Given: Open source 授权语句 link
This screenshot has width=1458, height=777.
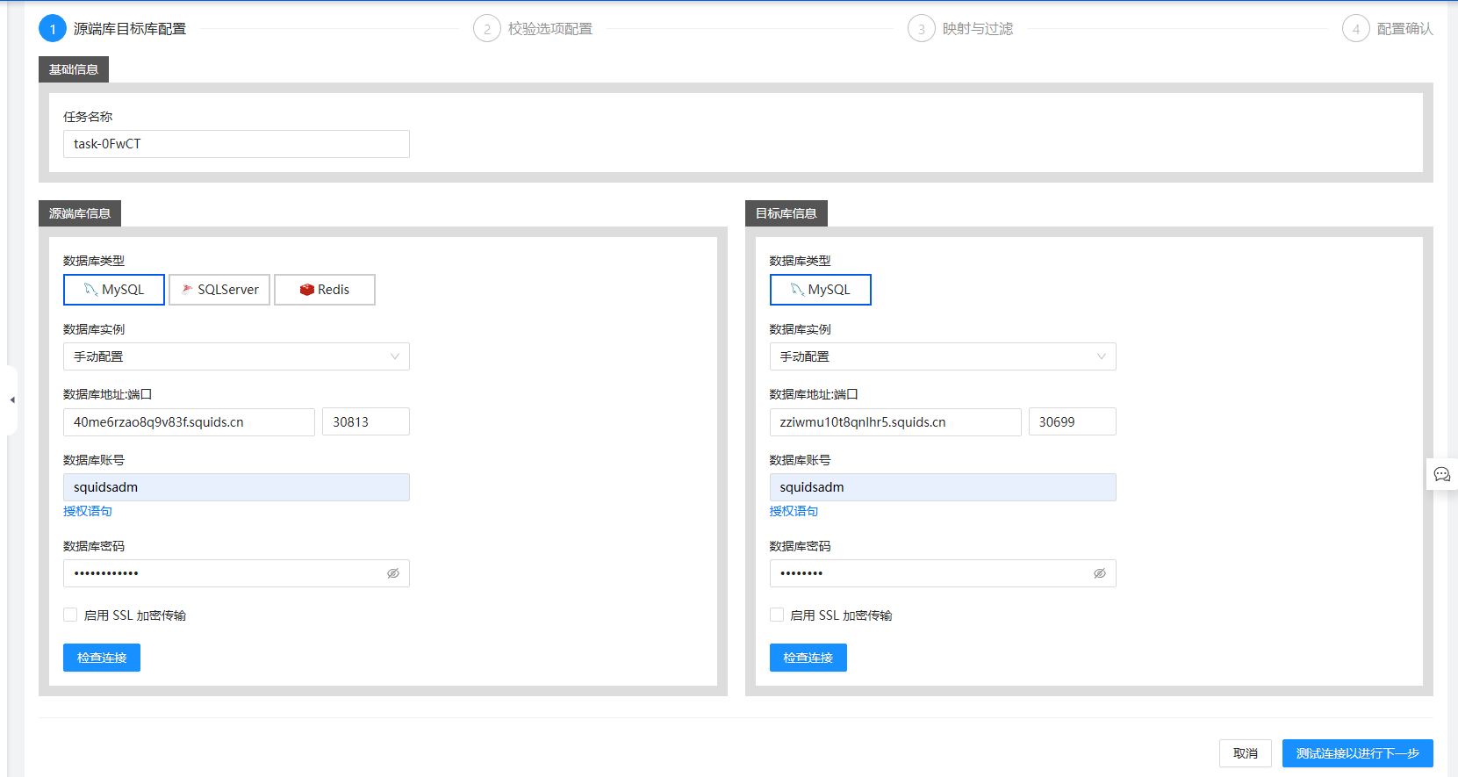Looking at the screenshot, I should click(88, 511).
